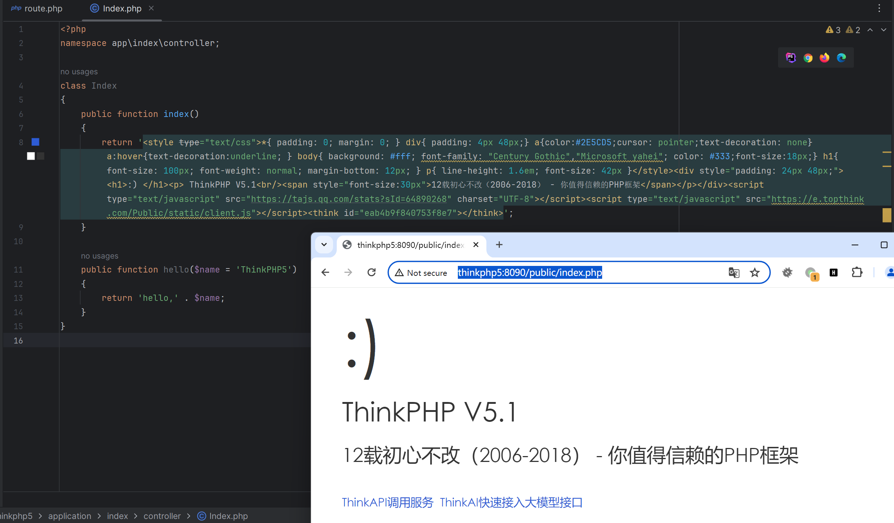Close the thinkphp5:8090 browser tab
This screenshot has height=523, width=894.
[x=476, y=245]
